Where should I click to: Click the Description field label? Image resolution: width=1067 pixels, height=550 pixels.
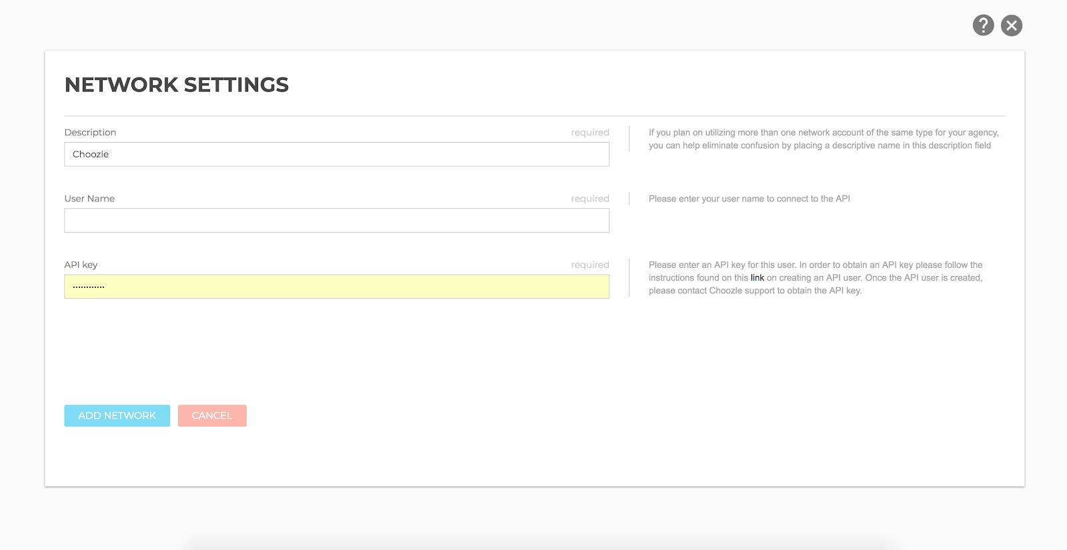click(90, 133)
